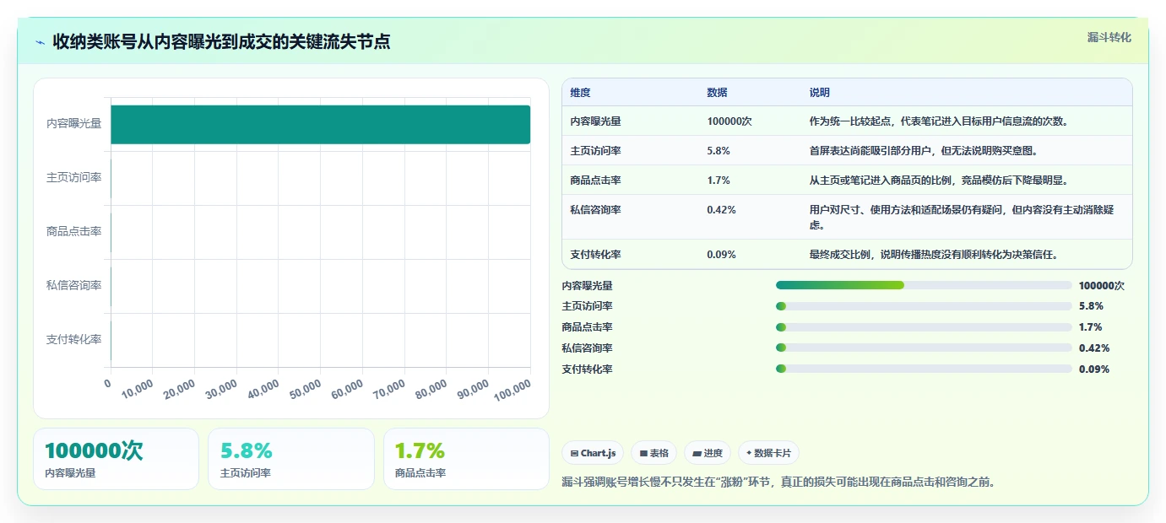Click the 私信咨询率 y-axis label in the chart

point(73,286)
